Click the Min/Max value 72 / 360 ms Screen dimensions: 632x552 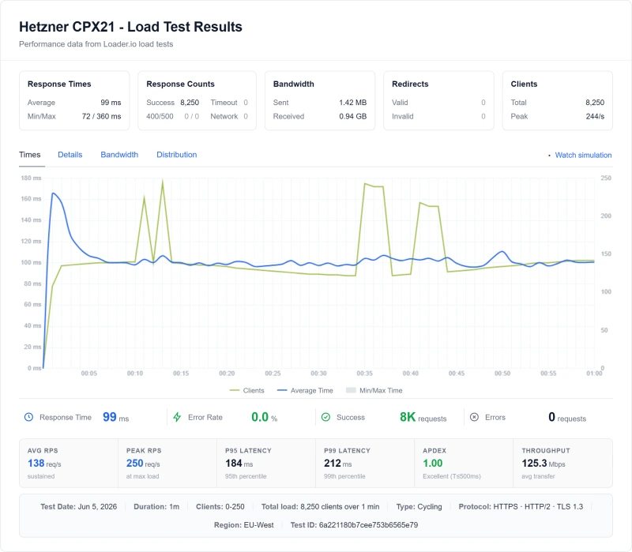[x=102, y=116]
